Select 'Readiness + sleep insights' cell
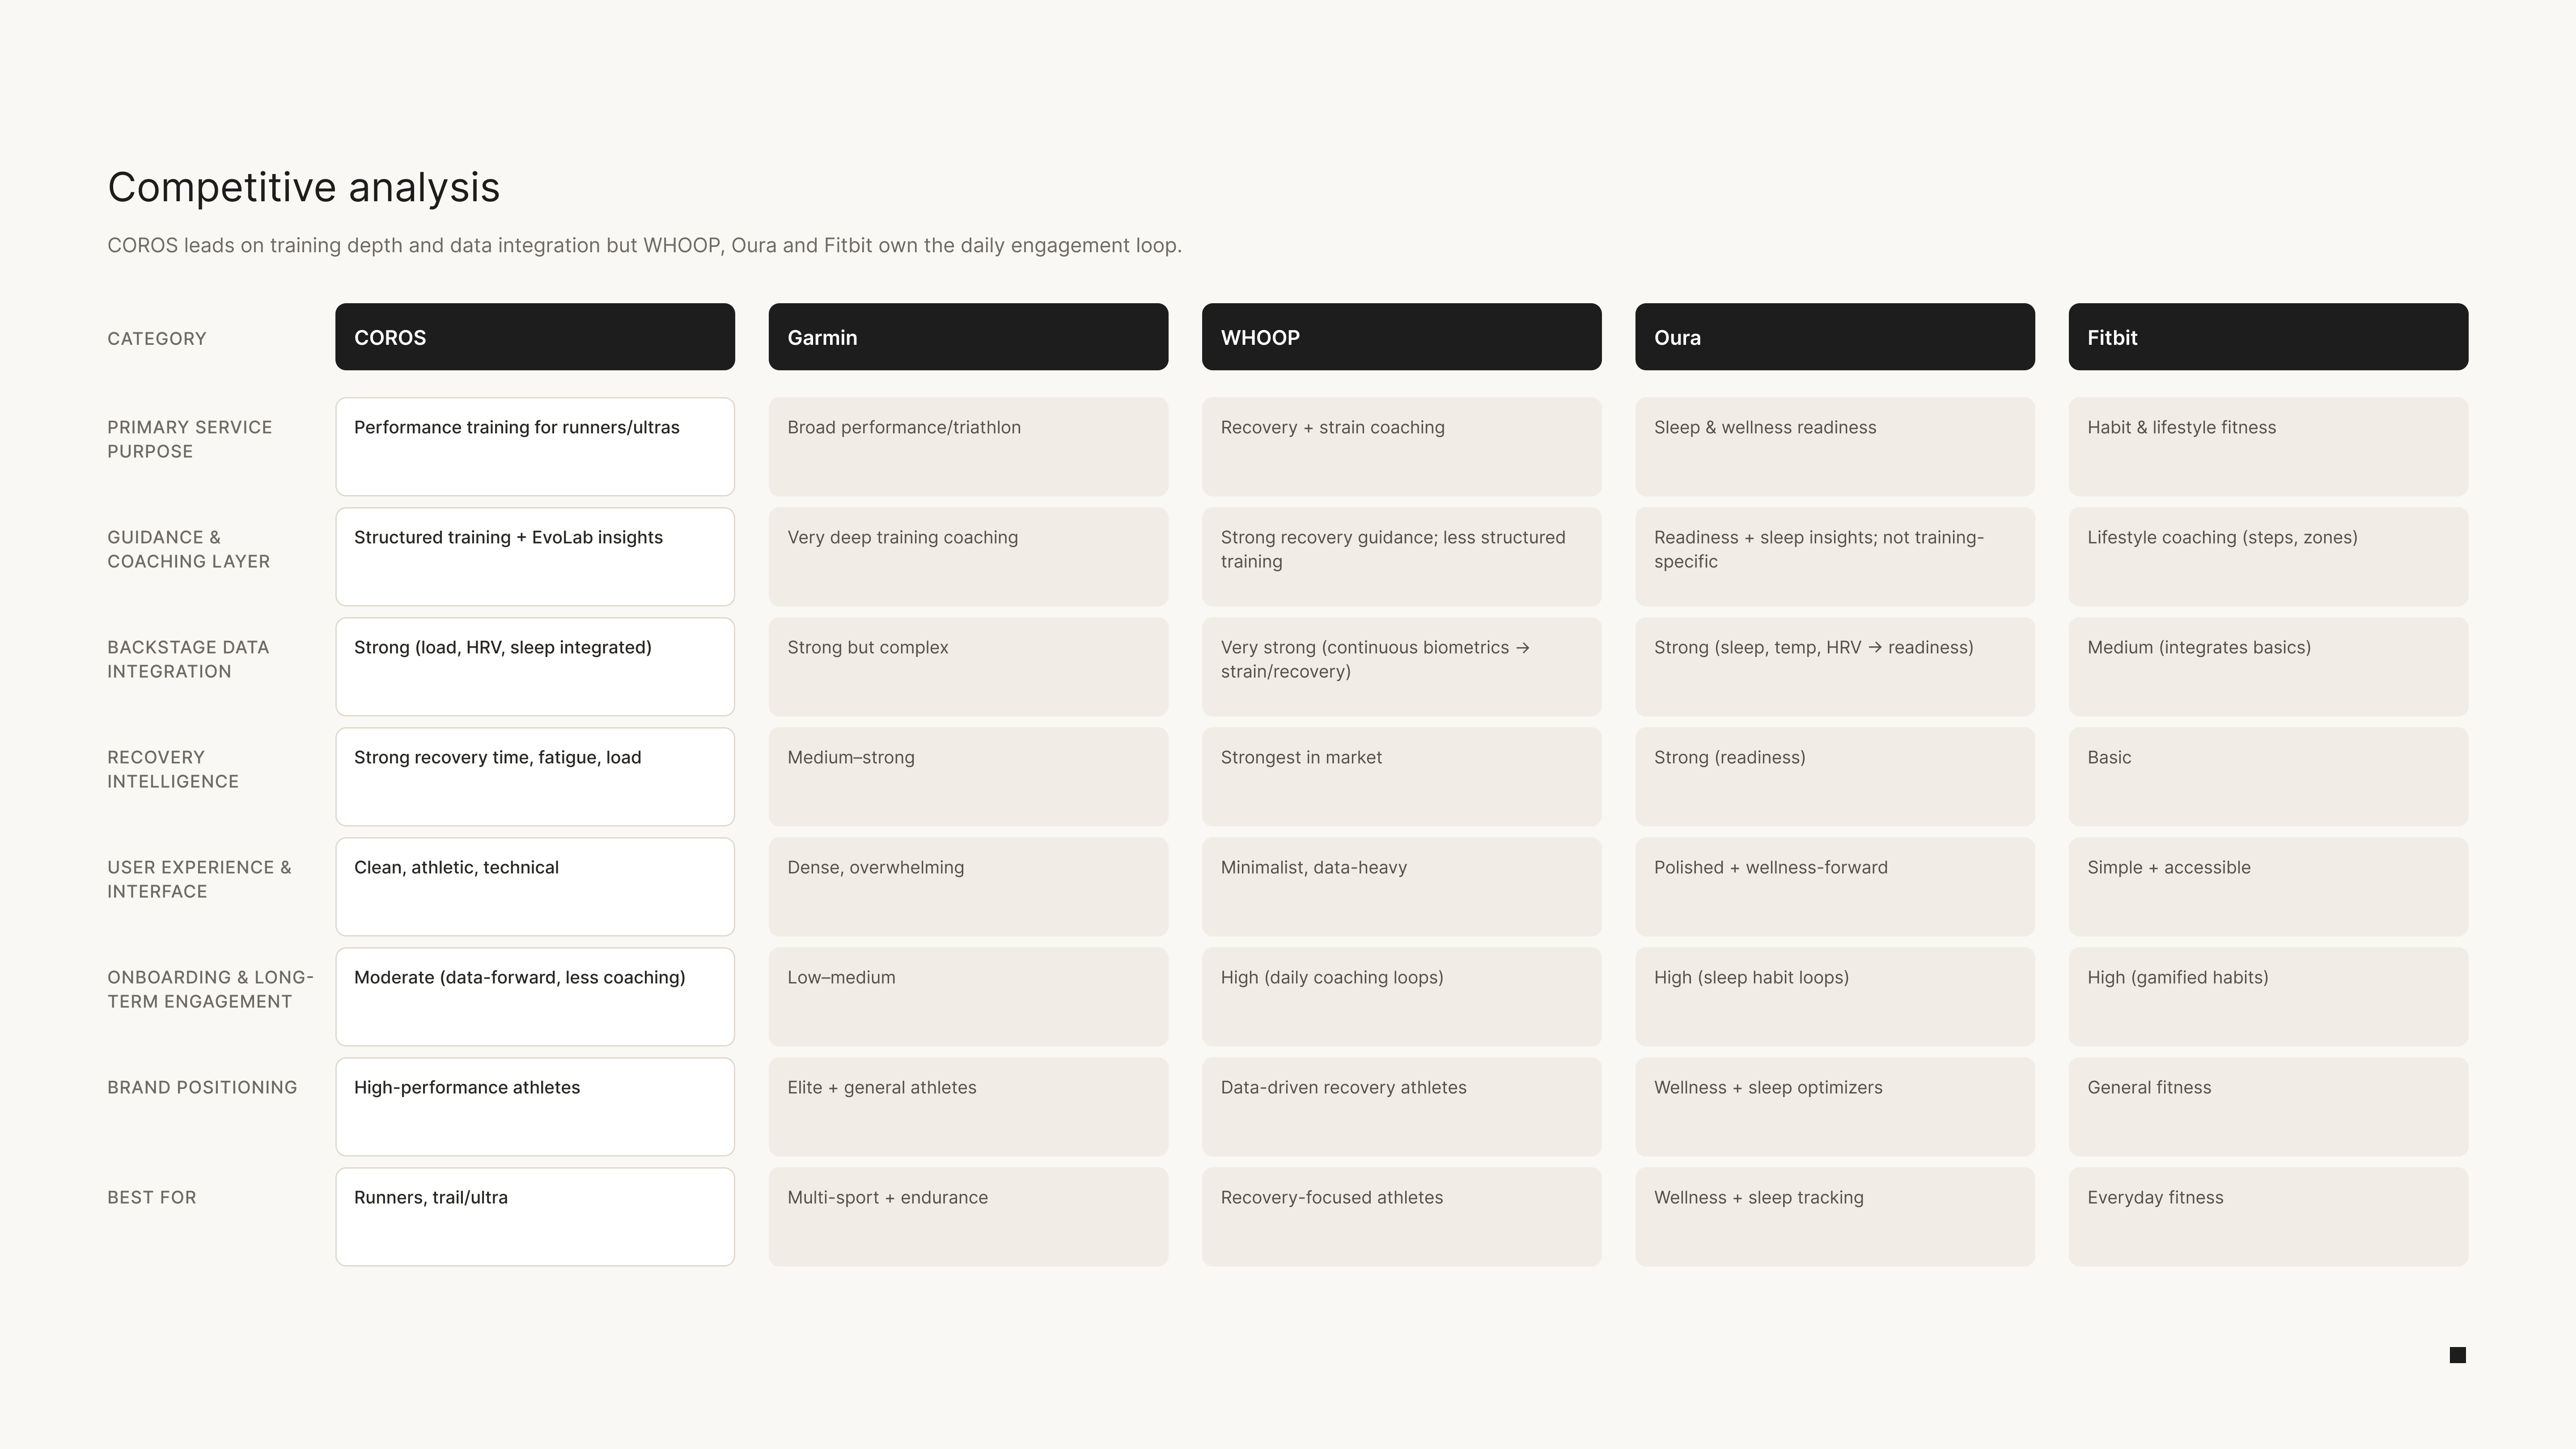This screenshot has width=2576, height=1449. (1835, 557)
